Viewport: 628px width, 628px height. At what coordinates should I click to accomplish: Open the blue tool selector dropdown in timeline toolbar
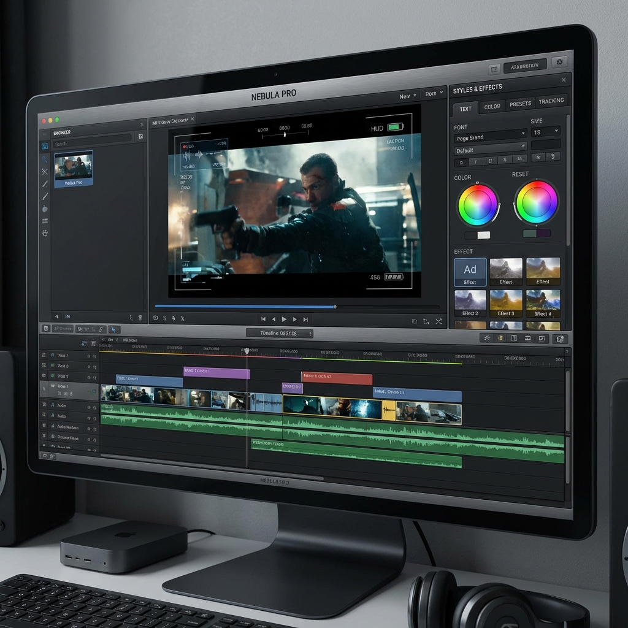coord(114,329)
